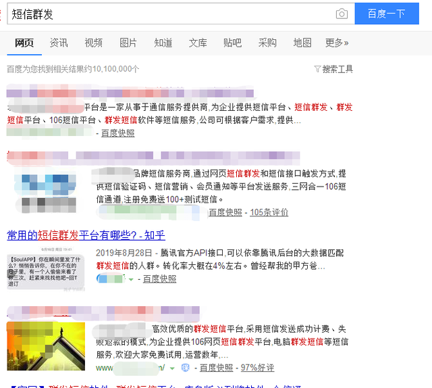Go to the 知道 tab
Screen dimensions: 432x388
(x=163, y=43)
